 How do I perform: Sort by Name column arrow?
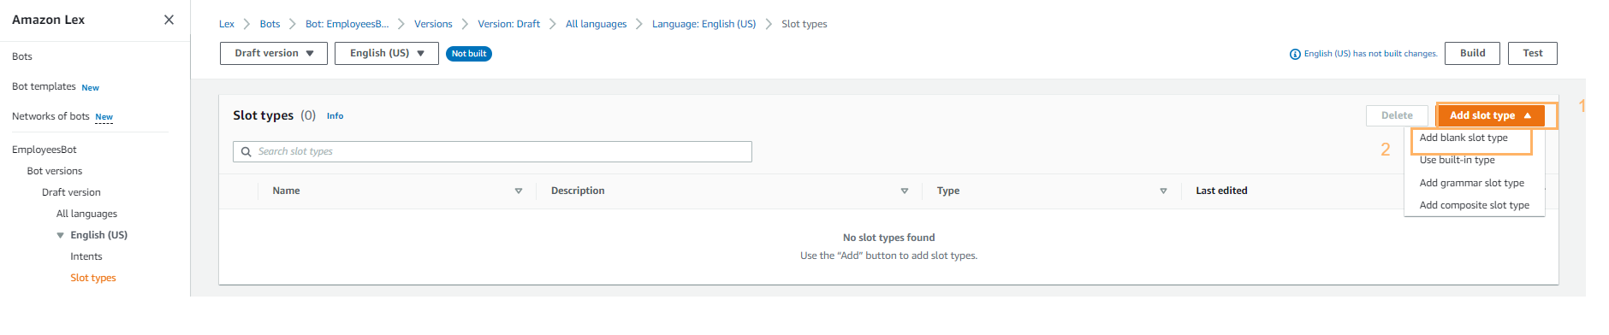point(519,191)
